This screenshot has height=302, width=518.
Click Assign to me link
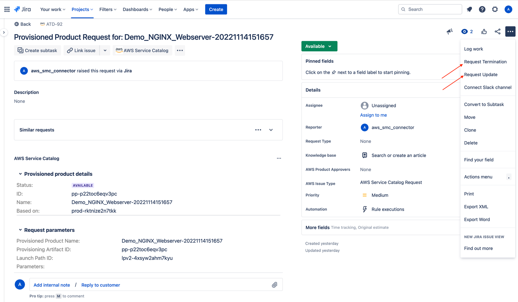point(374,115)
